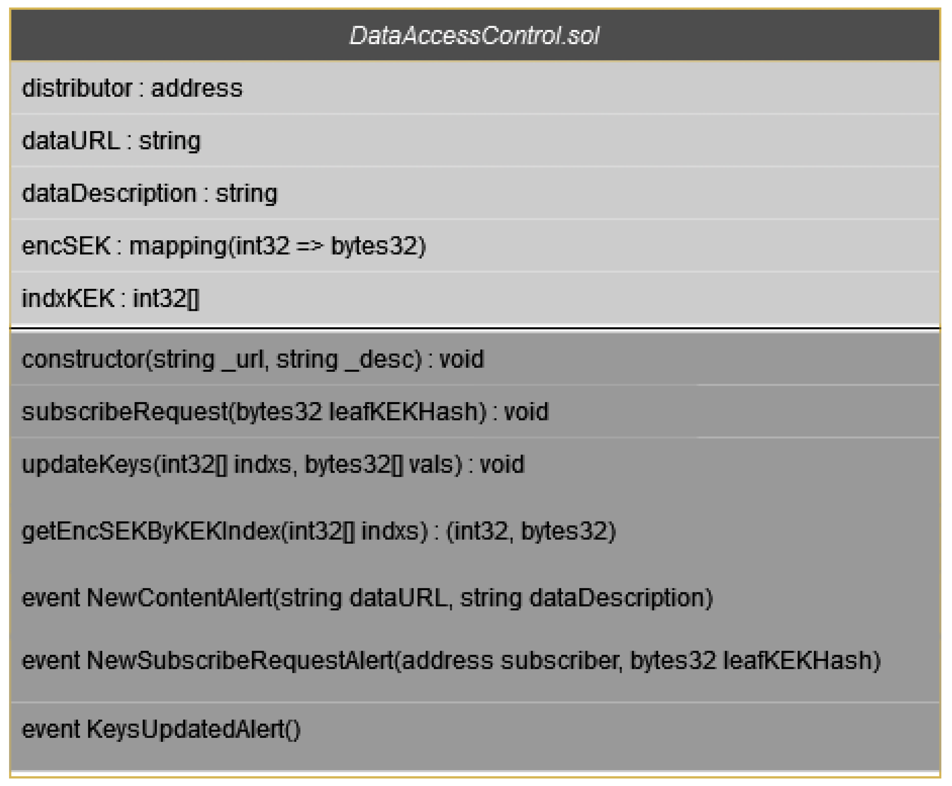This screenshot has width=952, height=786.
Task: Click the subscribeRequest method row
Action: click(285, 412)
